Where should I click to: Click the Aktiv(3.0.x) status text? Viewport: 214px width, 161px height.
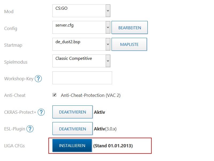[105, 129]
